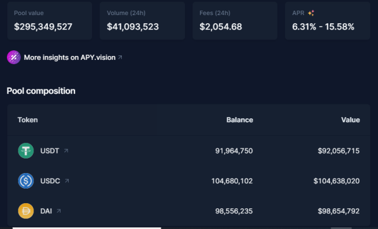Click the DAI token name
Viewport: 378px width, 229px height.
click(46, 211)
